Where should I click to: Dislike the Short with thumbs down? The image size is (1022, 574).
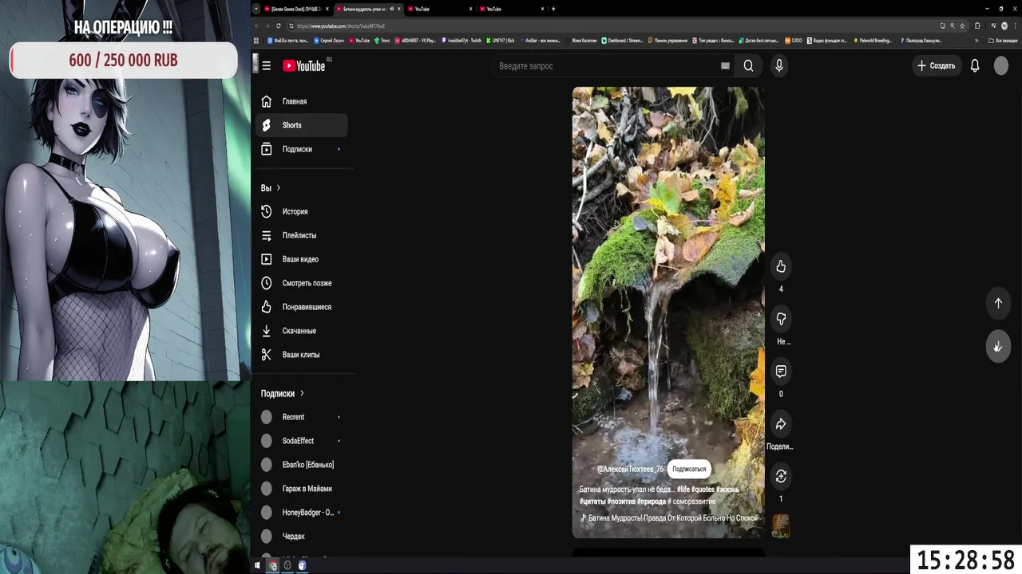(x=781, y=319)
